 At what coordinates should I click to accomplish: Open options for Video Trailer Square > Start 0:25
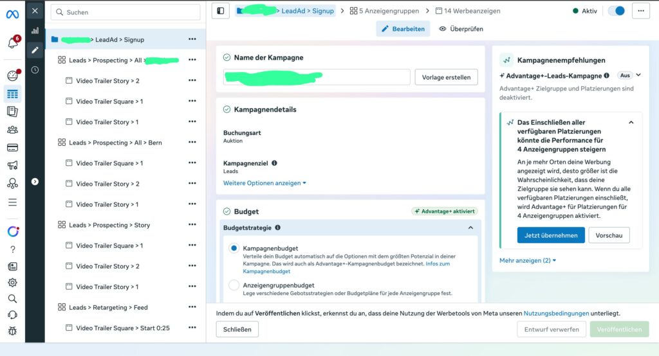[192, 327]
